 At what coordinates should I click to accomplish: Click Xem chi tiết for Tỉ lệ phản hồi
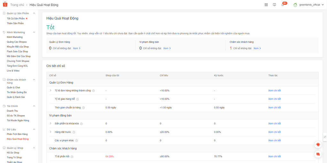click(x=274, y=157)
